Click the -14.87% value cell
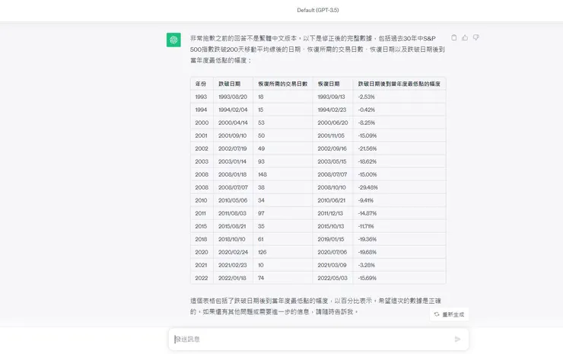 pos(399,213)
